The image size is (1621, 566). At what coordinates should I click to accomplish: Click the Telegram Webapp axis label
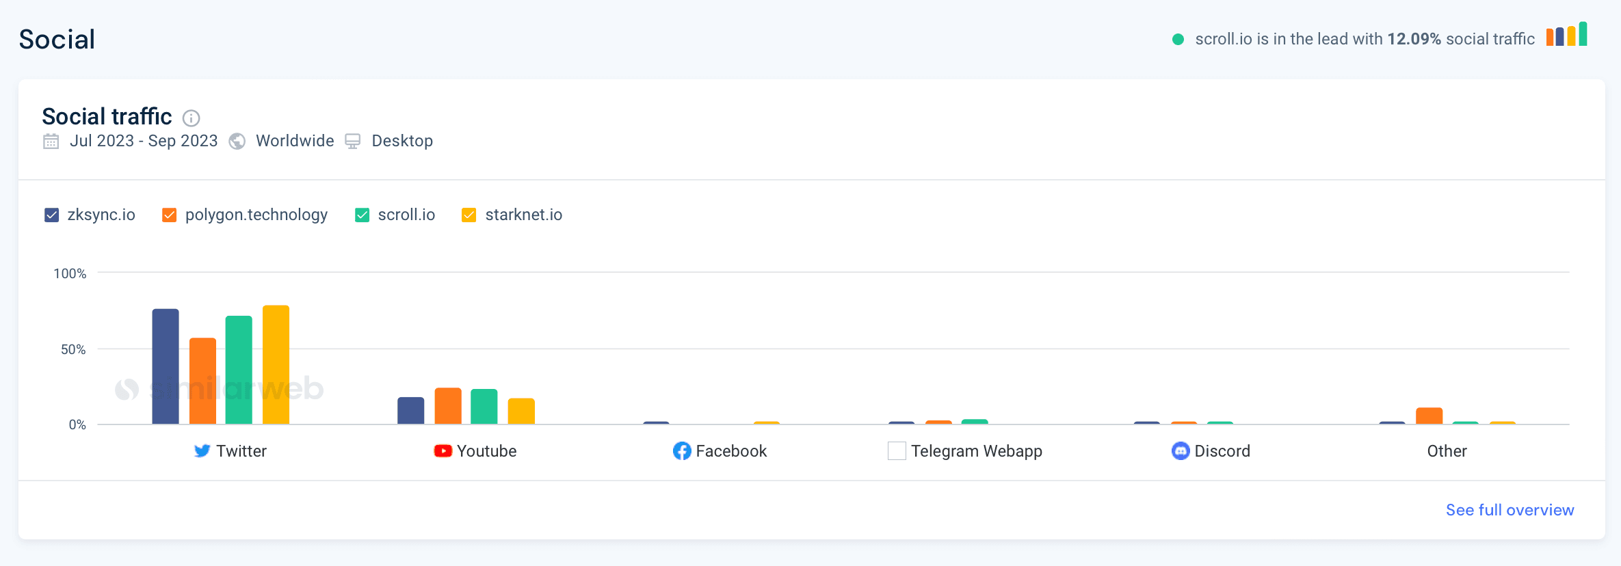pos(977,451)
